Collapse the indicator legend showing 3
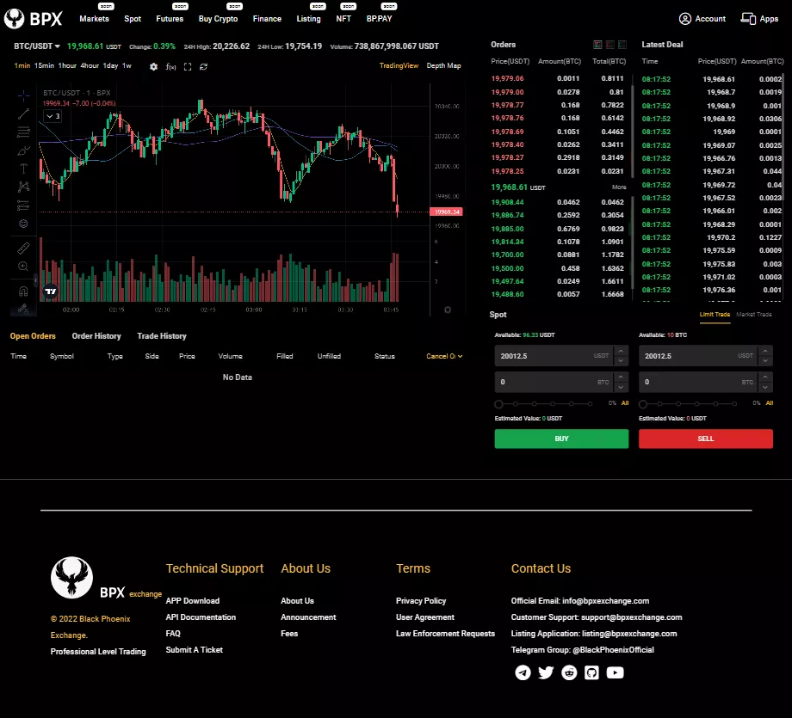The width and height of the screenshot is (792, 718). (x=52, y=115)
